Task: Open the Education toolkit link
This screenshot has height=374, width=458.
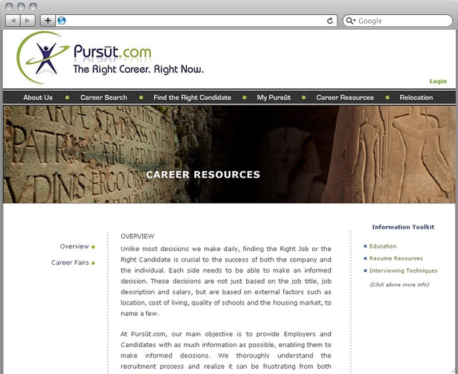Action: (x=383, y=246)
